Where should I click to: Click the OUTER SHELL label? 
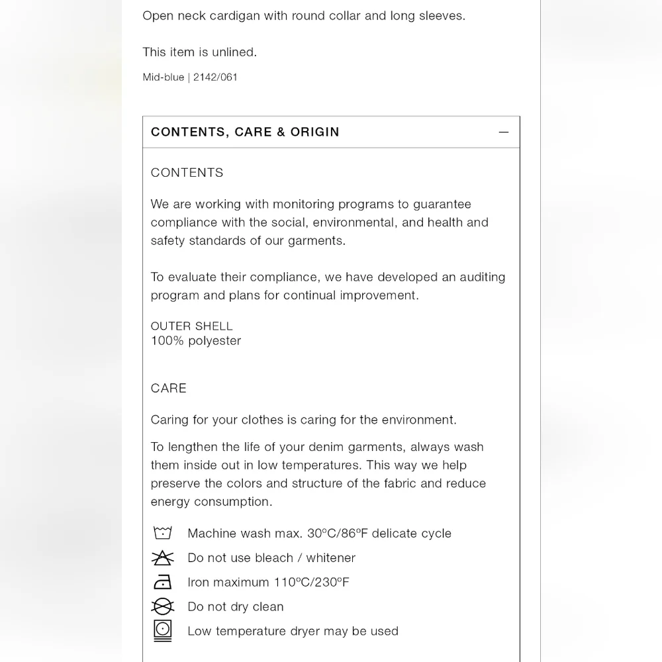[192, 326]
